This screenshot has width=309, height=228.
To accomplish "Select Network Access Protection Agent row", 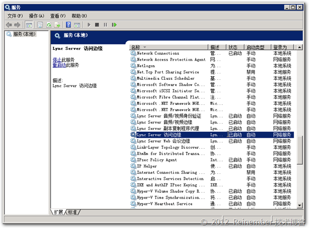I will point(212,59).
